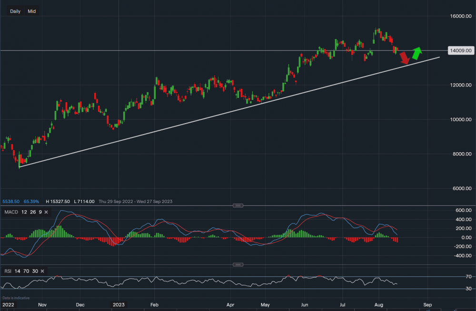The height and width of the screenshot is (311, 476).
Task: Open the Mid price type selector
Action: (x=31, y=11)
